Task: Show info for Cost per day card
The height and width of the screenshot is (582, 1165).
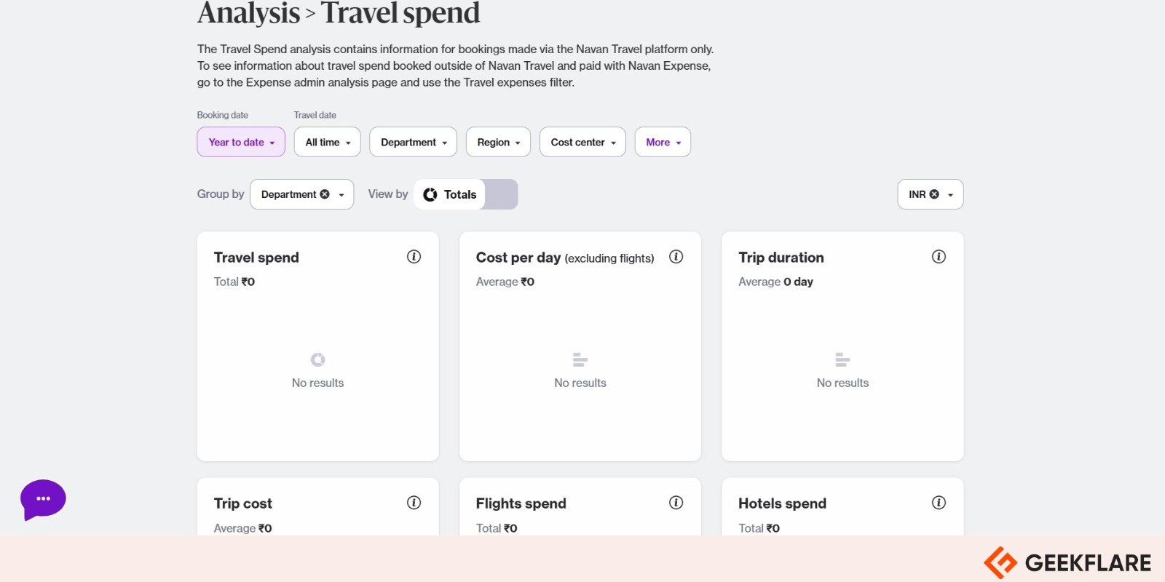Action: [676, 257]
